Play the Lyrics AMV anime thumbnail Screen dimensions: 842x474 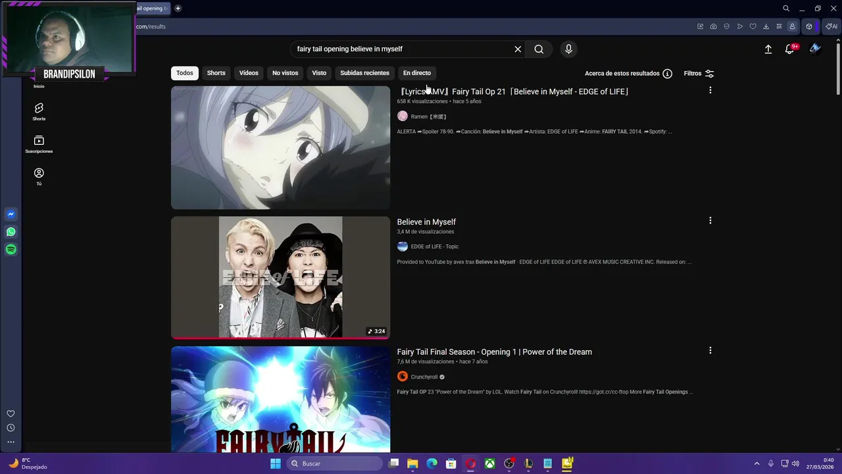click(x=280, y=147)
